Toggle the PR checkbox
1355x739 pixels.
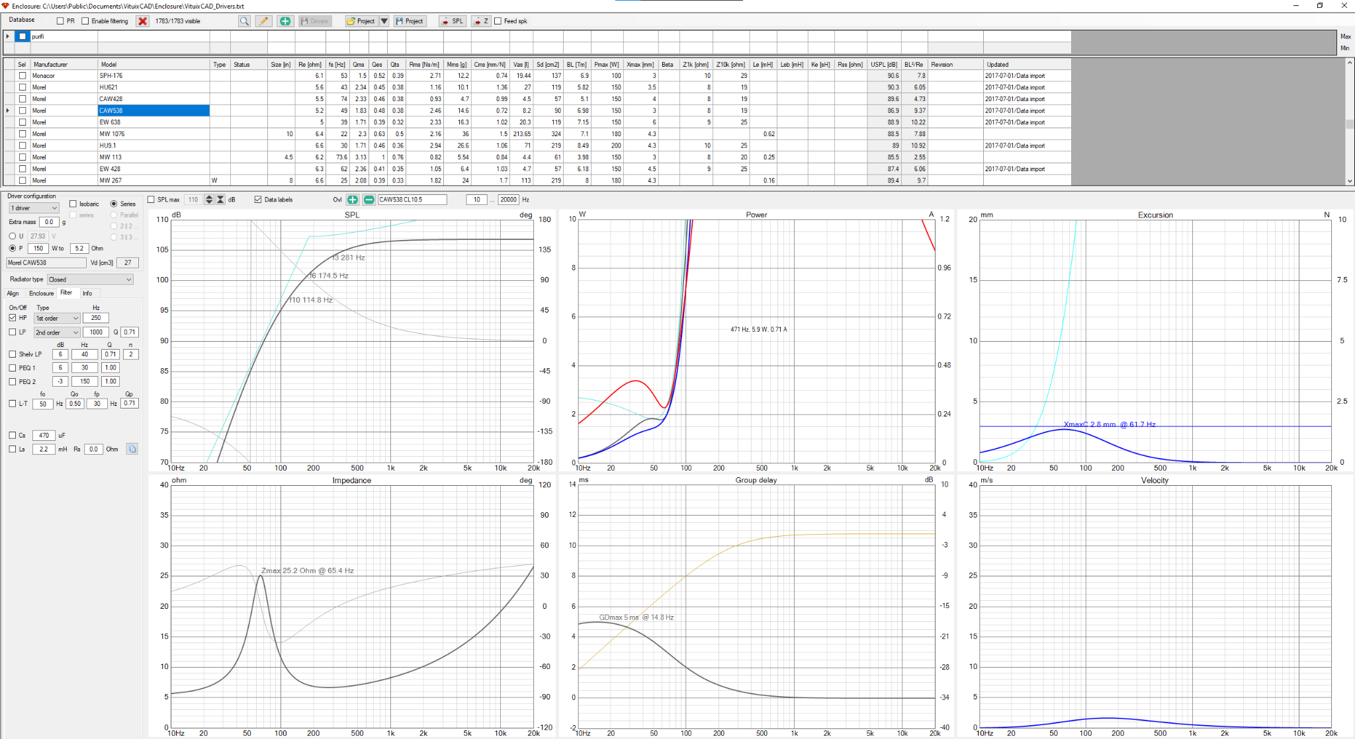[x=61, y=21]
